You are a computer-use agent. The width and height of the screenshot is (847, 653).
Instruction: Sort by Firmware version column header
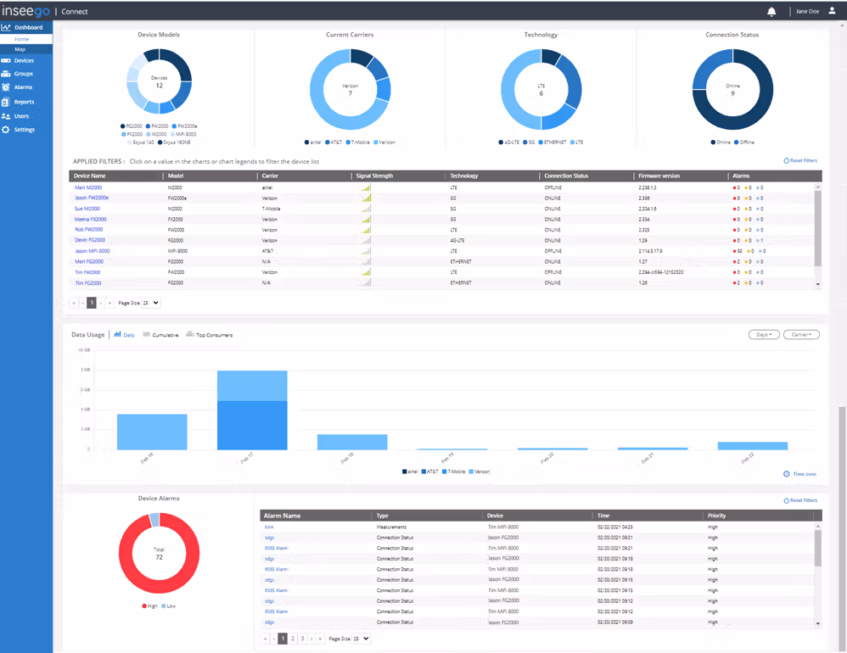tap(659, 176)
